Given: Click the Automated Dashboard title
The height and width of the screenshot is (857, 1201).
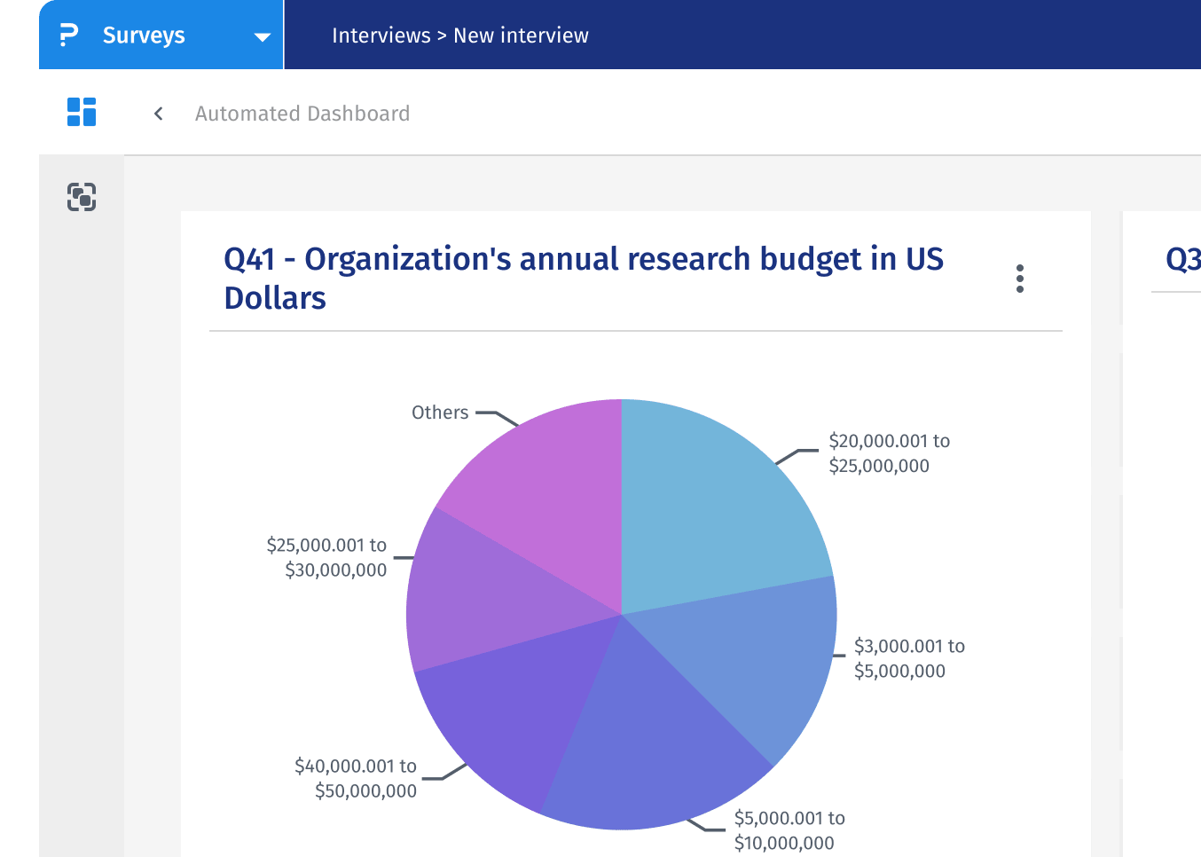Looking at the screenshot, I should [302, 114].
